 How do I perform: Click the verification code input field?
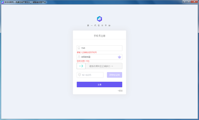coord(90,75)
